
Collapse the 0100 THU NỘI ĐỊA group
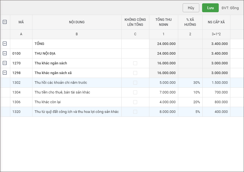click(x=5, y=53)
